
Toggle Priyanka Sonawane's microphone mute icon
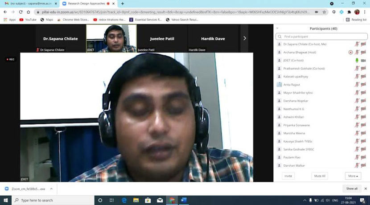pyautogui.click(x=357, y=125)
